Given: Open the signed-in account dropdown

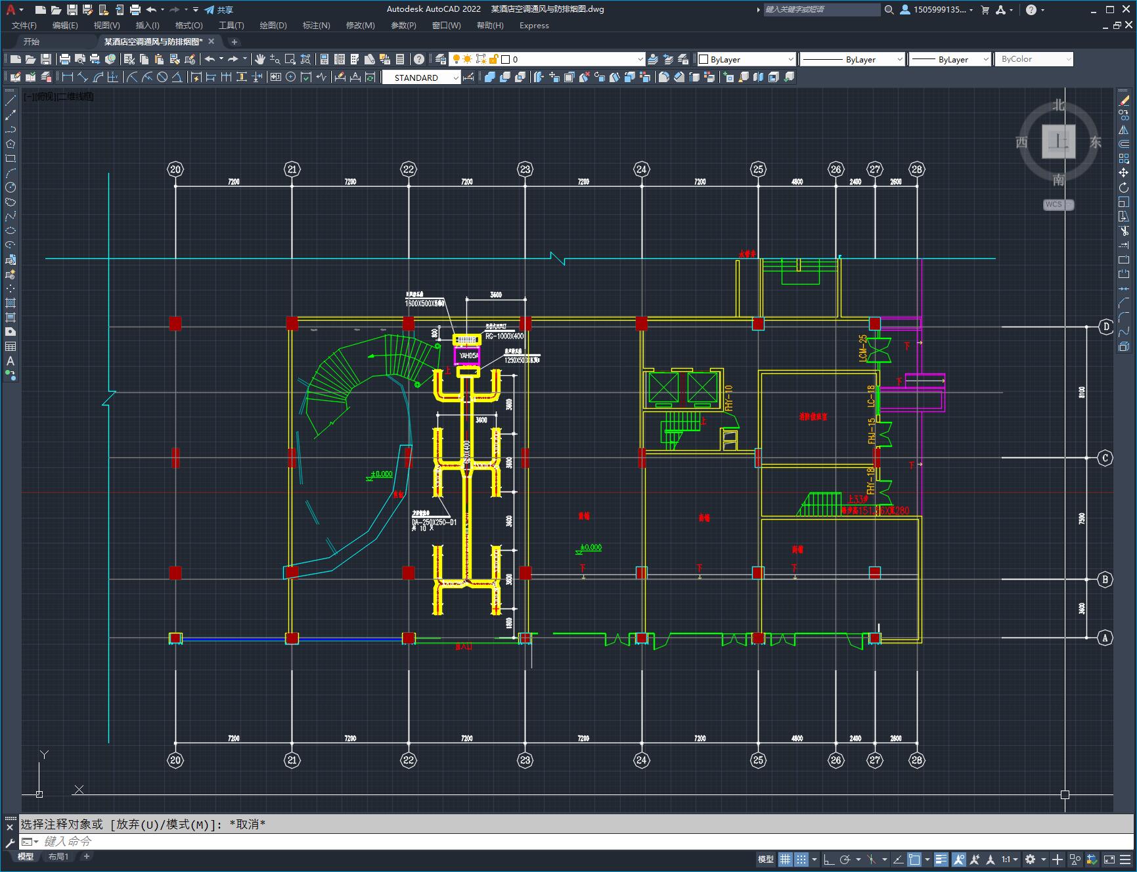Looking at the screenshot, I should [x=937, y=10].
